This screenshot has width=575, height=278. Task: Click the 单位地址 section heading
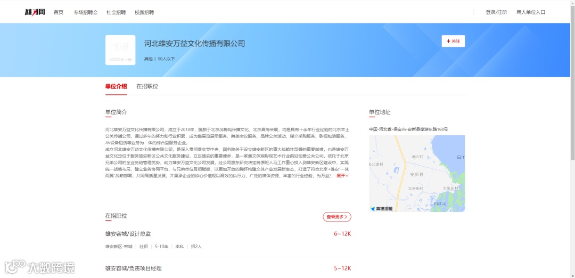coord(380,112)
